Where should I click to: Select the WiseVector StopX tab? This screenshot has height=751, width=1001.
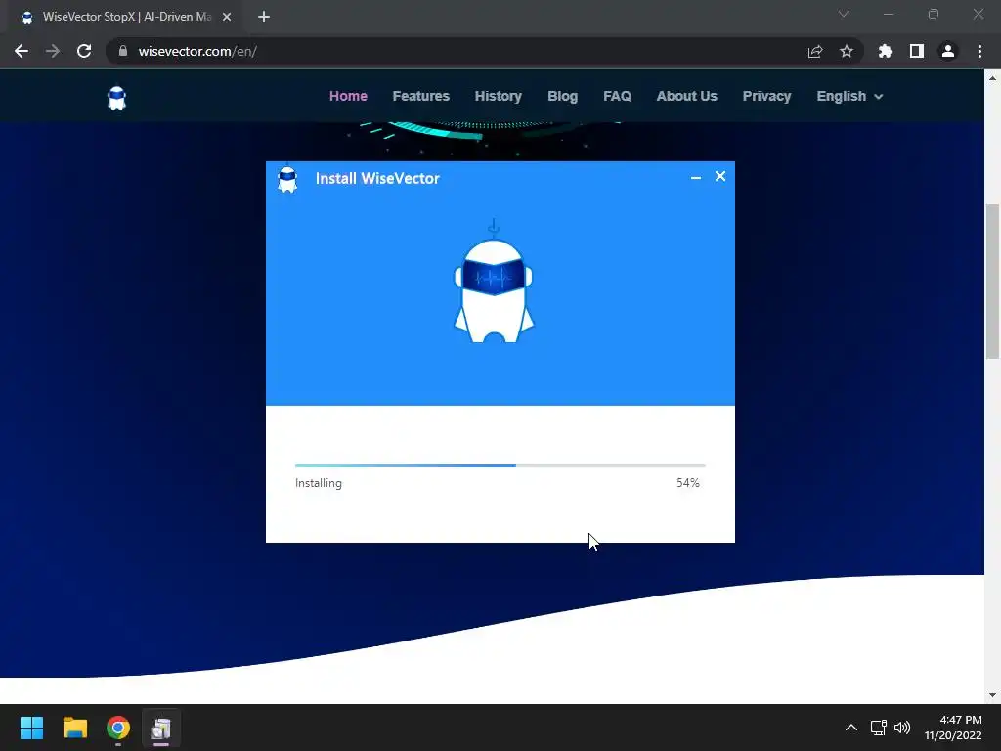126,17
